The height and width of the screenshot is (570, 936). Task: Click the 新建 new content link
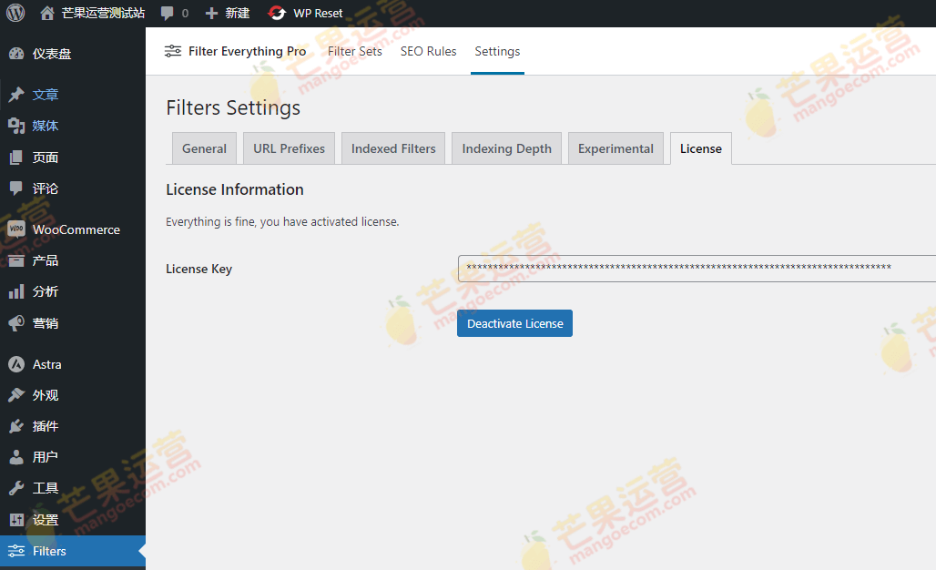pyautogui.click(x=237, y=13)
